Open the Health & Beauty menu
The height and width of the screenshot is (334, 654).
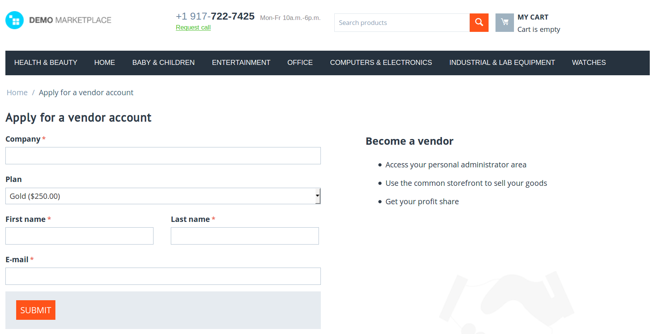(x=46, y=63)
